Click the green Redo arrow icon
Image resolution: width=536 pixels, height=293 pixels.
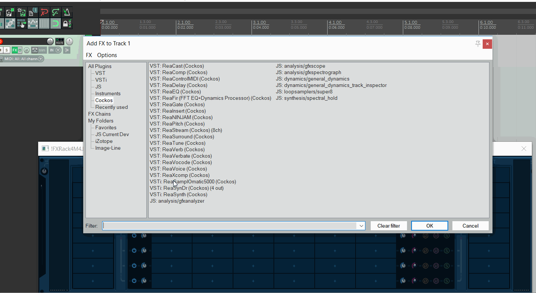(56, 12)
